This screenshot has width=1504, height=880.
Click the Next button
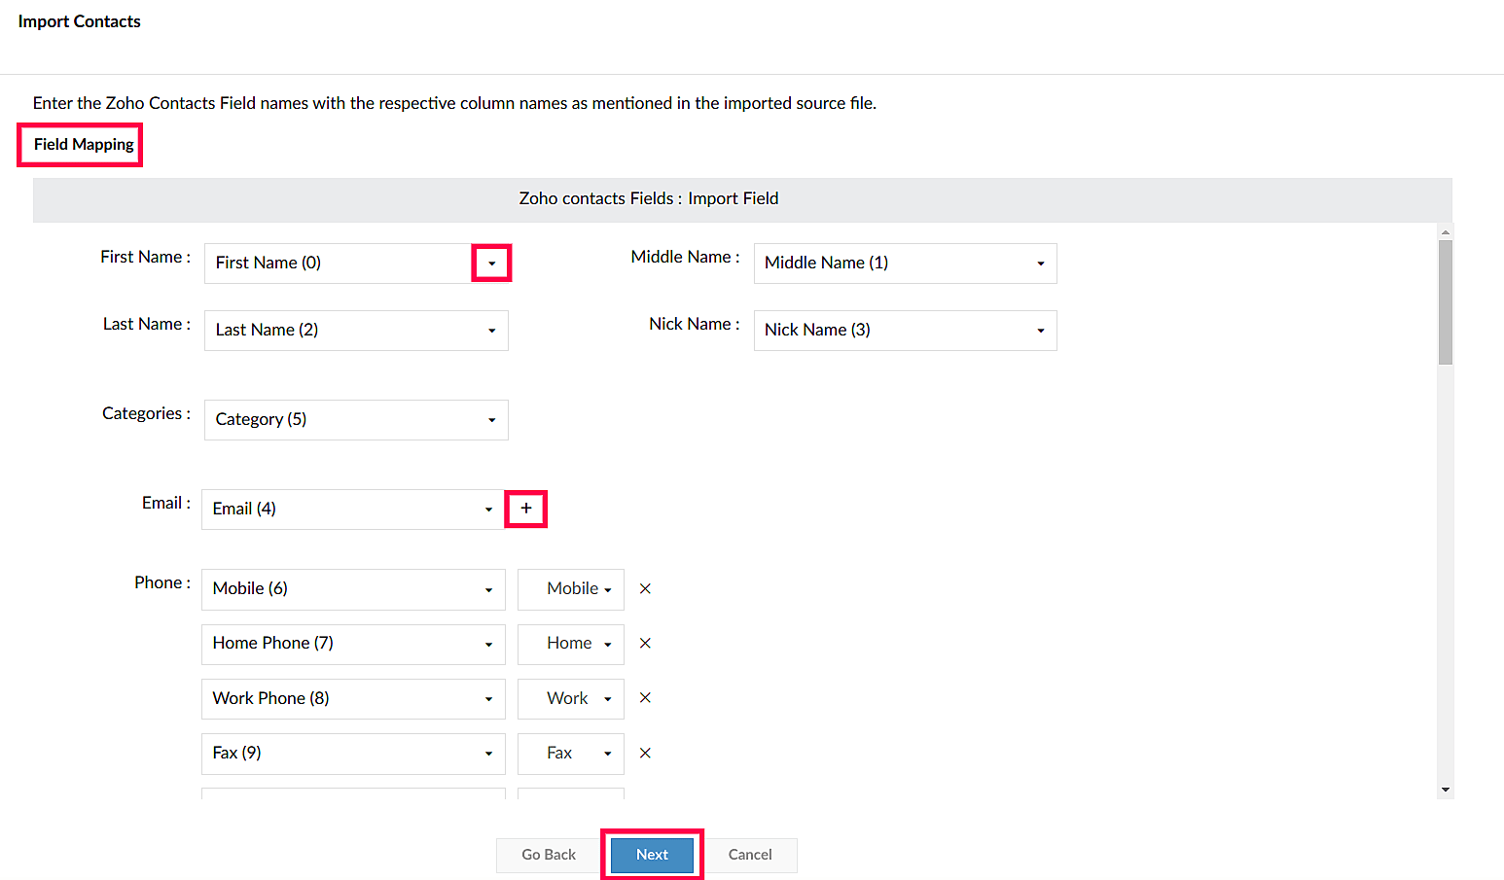pyautogui.click(x=652, y=855)
